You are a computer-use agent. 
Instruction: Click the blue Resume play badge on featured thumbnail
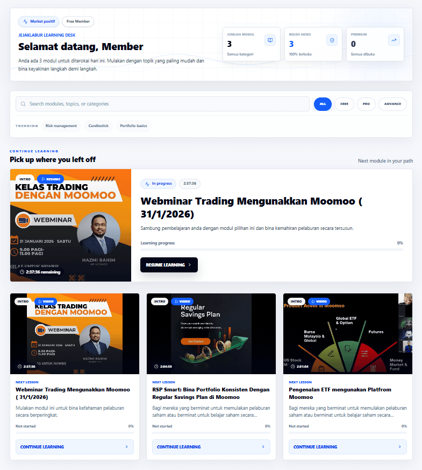pos(51,179)
